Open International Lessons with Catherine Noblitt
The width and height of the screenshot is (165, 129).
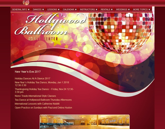coord(37,104)
